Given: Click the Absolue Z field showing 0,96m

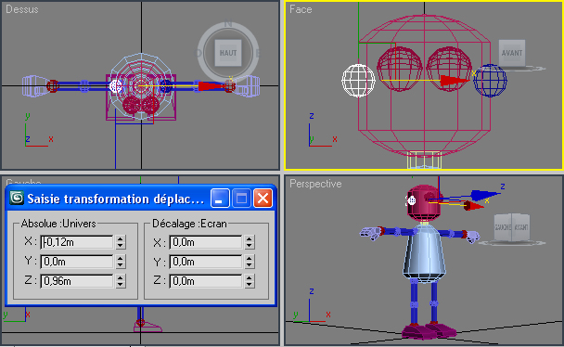Looking at the screenshot, I should [77, 281].
